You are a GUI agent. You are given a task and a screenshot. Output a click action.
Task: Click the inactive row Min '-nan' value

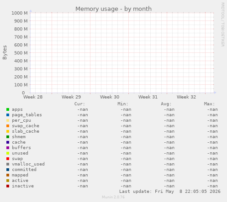point(126,186)
